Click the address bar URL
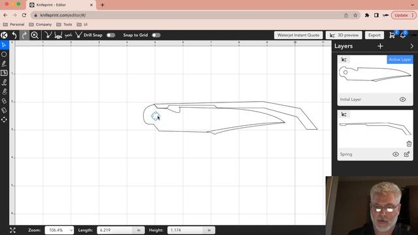 tap(63, 15)
